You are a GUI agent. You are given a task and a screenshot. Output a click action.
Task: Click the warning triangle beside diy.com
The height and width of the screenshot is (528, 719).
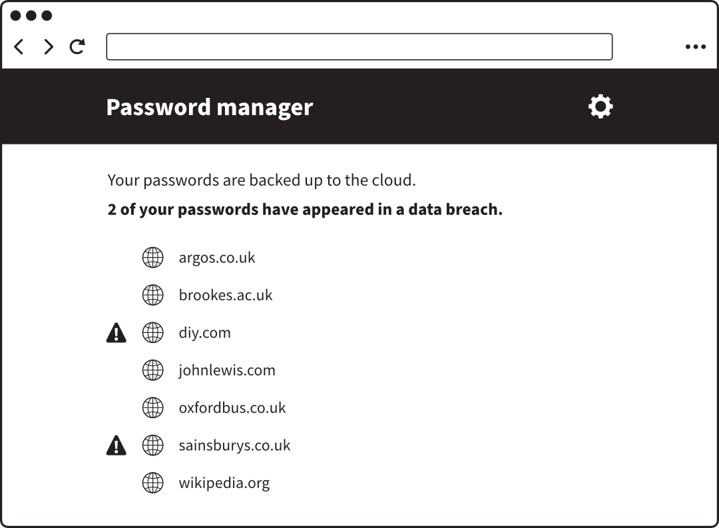click(x=116, y=332)
